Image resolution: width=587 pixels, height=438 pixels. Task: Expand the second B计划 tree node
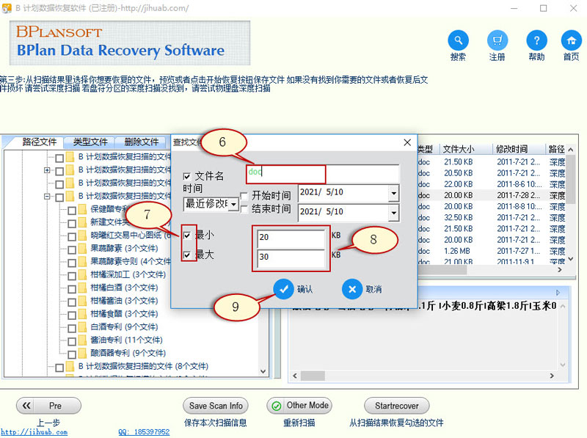tap(47, 170)
